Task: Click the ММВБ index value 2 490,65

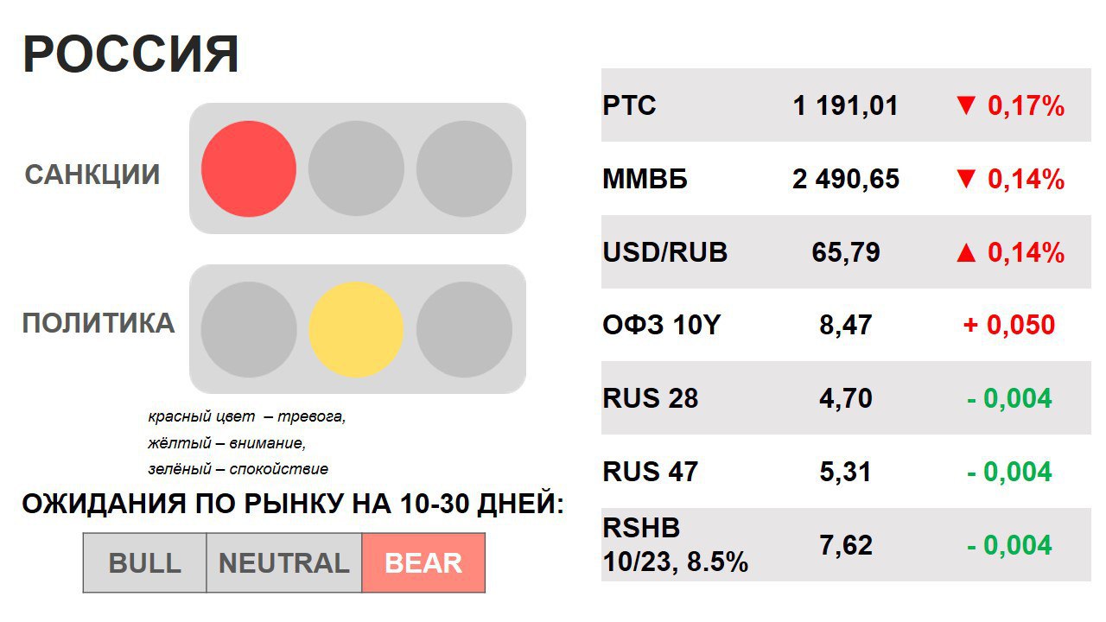Action: pos(846,180)
